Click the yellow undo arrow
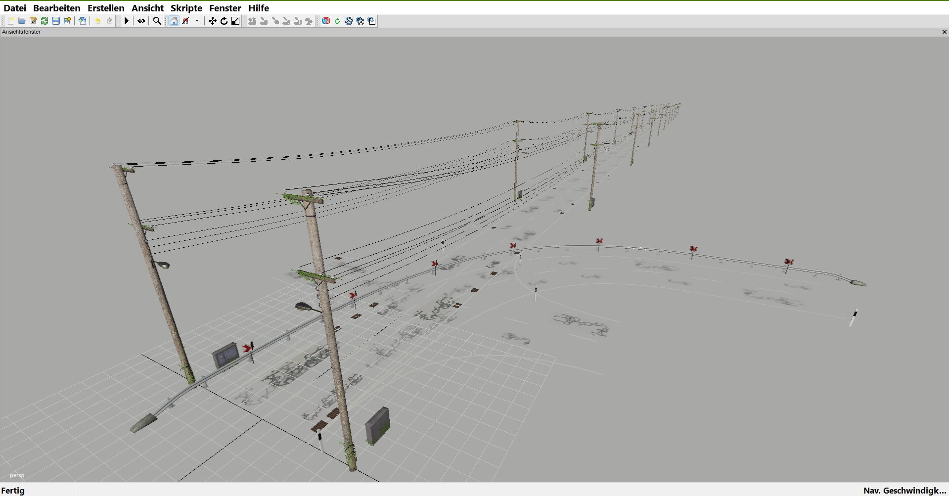 coord(98,21)
